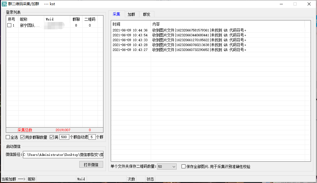Open the 单个文件夹保存二维码数量 dropdown
Screen dimensions: 317x183
click(x=167, y=167)
